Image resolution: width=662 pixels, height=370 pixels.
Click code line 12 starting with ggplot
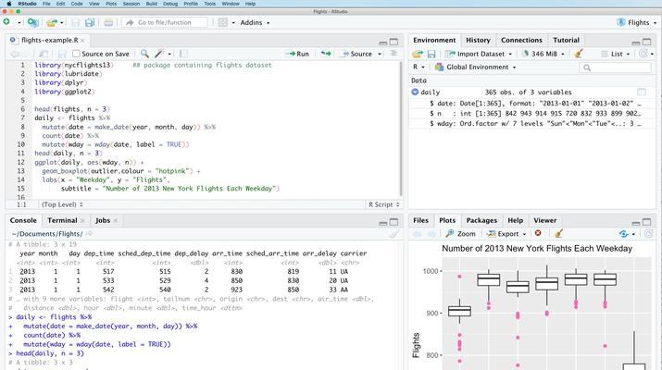click(89, 162)
